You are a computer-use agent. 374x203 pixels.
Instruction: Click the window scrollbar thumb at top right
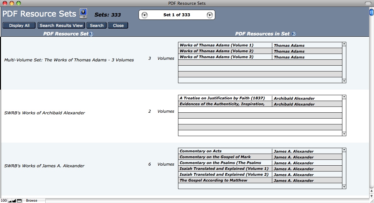[372, 12]
